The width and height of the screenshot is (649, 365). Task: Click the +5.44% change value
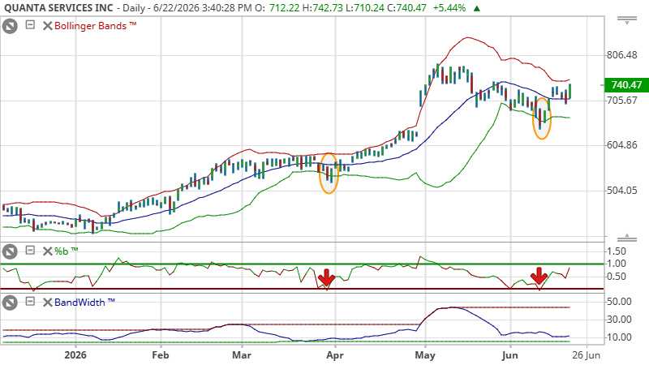point(449,8)
